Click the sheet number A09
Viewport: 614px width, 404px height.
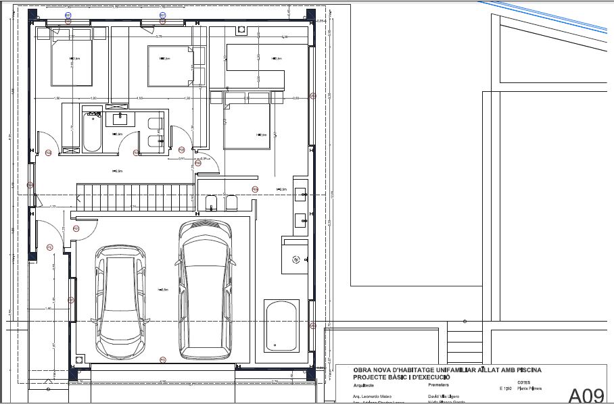coord(587,395)
